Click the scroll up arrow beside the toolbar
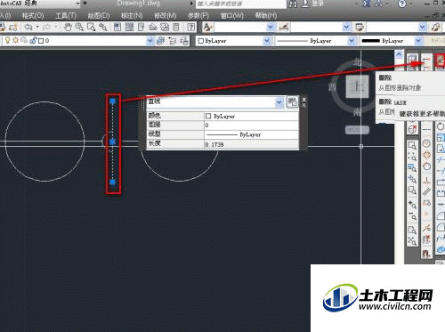The image size is (445, 332). 399,54
